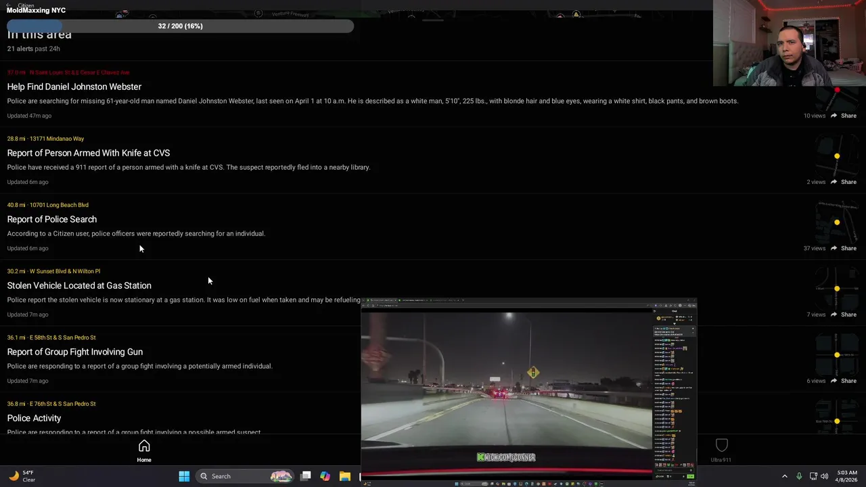Click 'N Saint Louis St & E Cesar E Chavez Ave'
Viewport: 866px width, 487px height.
79,72
